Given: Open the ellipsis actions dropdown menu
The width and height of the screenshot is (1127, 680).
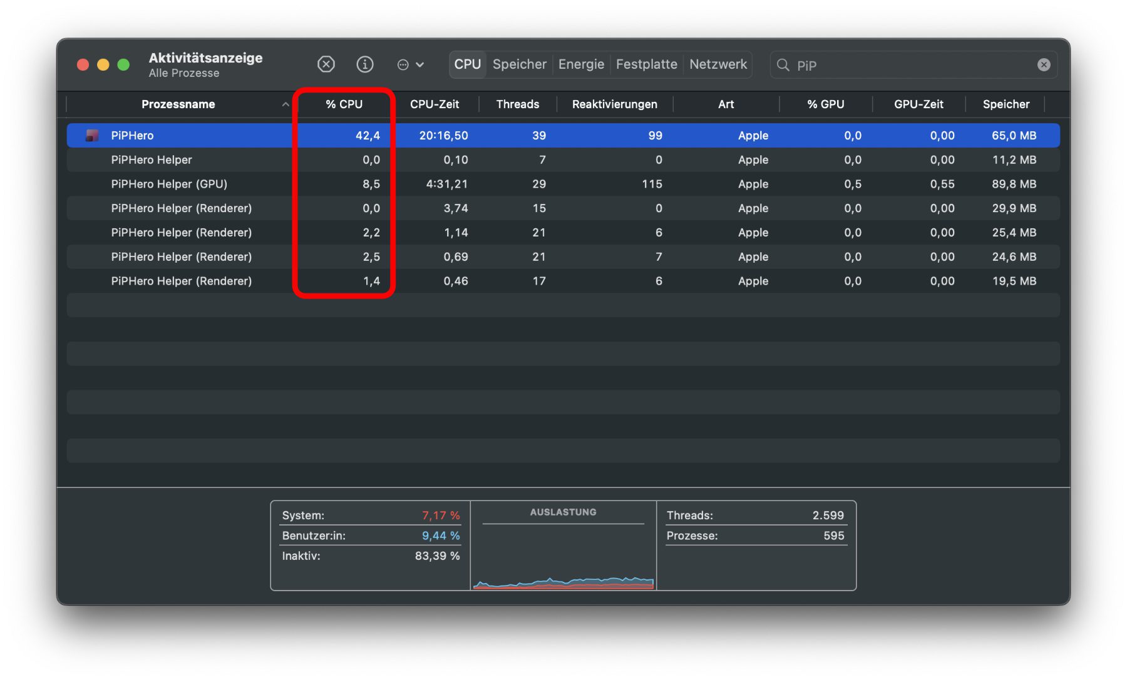Looking at the screenshot, I should (x=410, y=64).
